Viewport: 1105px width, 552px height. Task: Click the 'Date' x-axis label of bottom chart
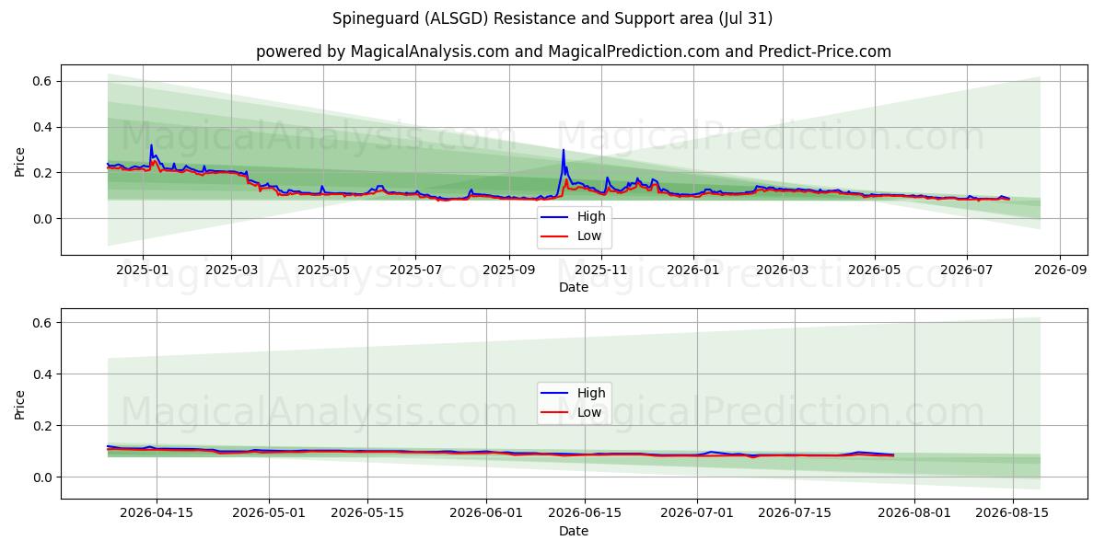tap(573, 531)
